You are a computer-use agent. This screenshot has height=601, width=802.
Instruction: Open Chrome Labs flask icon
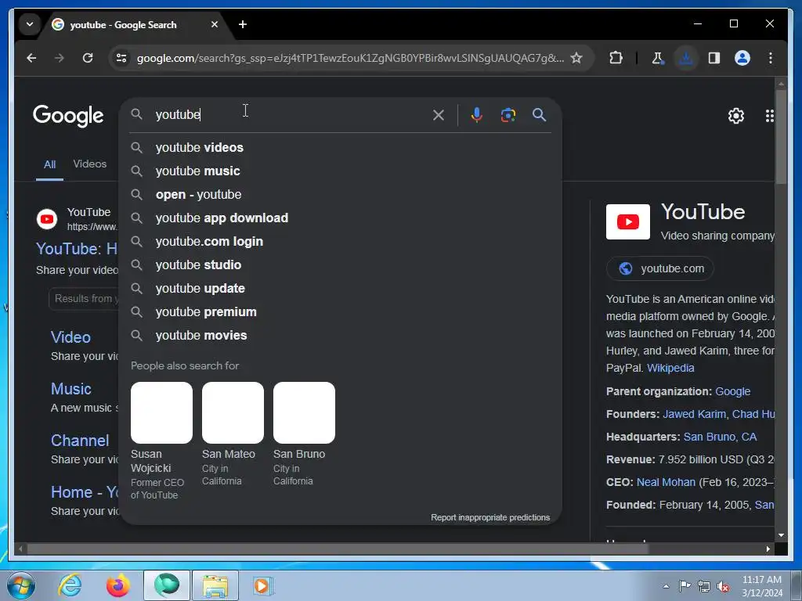click(x=658, y=58)
